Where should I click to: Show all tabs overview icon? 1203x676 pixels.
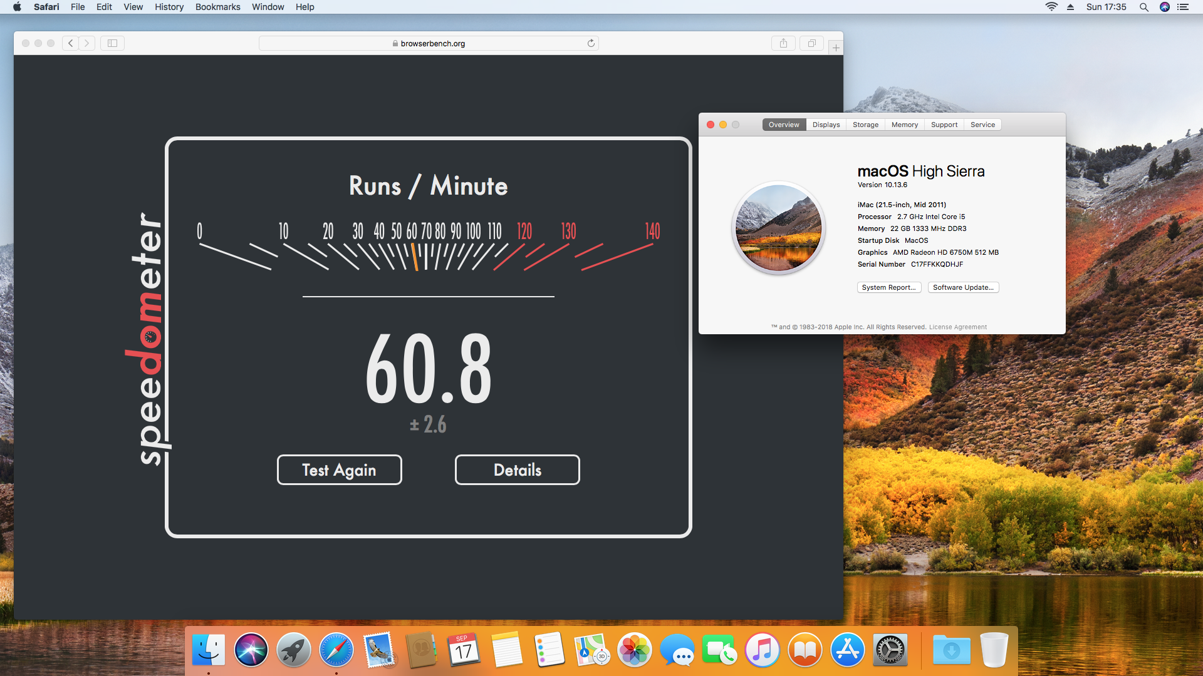click(811, 43)
